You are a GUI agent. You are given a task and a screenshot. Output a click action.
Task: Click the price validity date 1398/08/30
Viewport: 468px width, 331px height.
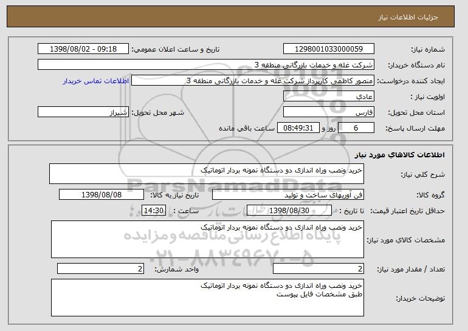pyautogui.click(x=289, y=211)
